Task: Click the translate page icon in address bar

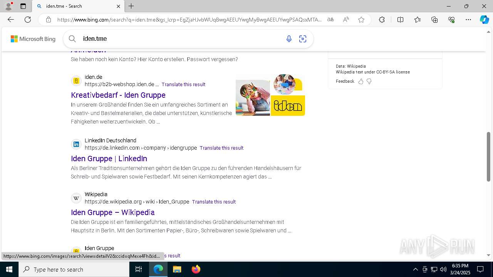Action: [x=330, y=20]
